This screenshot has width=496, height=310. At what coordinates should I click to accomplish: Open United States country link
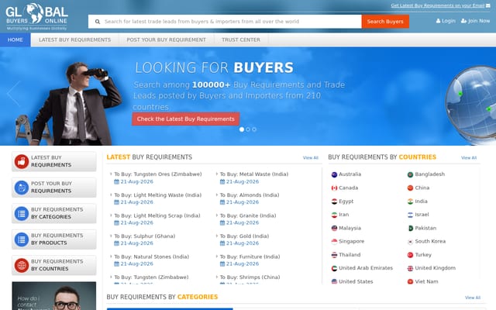(x=356, y=281)
